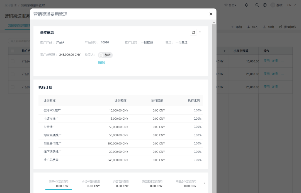This screenshot has width=301, height=193.
Task: Open the CN language dropdown
Action: click(x=292, y=5)
